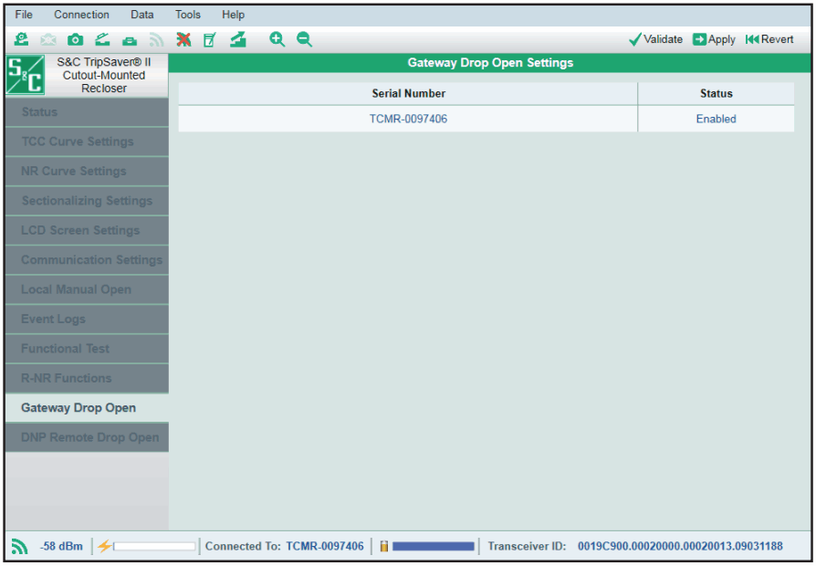Open NR Curve Settings tab
The image size is (816, 566).
(x=87, y=172)
